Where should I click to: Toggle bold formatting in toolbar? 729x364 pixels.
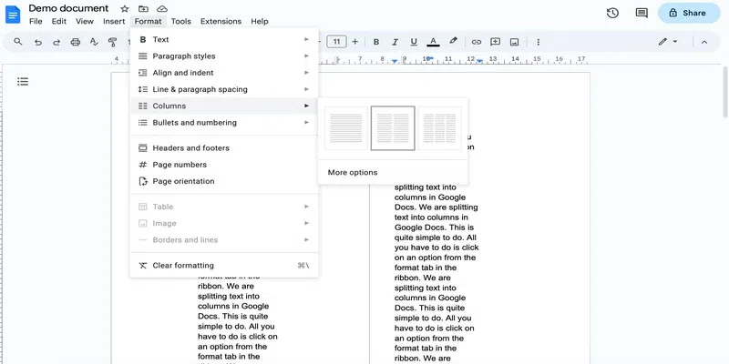tap(376, 42)
